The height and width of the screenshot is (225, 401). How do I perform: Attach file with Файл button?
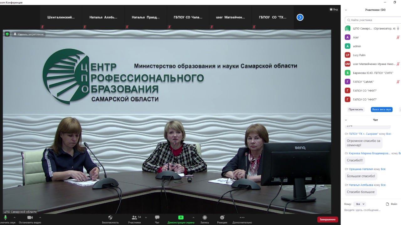click(392, 204)
